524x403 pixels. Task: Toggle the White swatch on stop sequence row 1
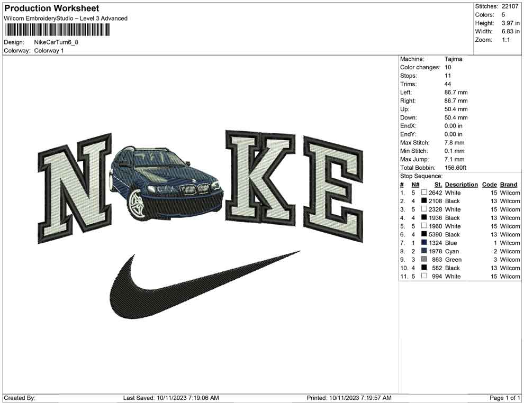(x=423, y=193)
